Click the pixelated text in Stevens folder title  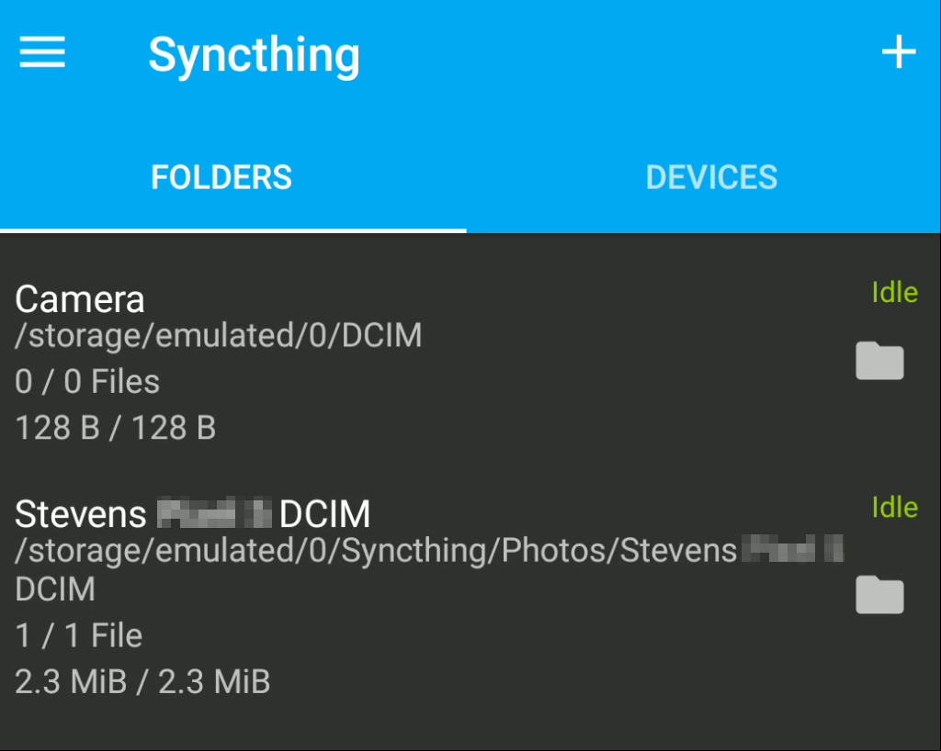click(x=214, y=513)
